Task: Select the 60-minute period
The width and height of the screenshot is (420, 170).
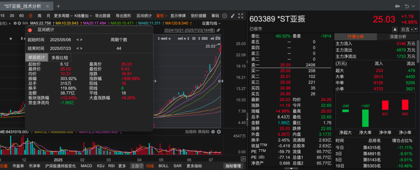Action: (x=21, y=16)
